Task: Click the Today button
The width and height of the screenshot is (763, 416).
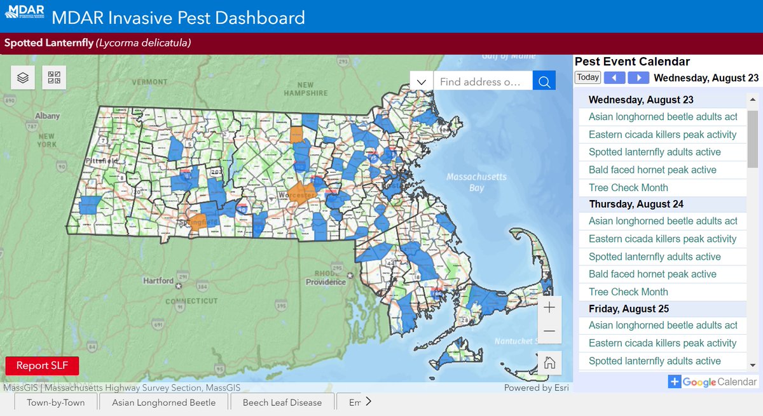Action: pyautogui.click(x=587, y=77)
